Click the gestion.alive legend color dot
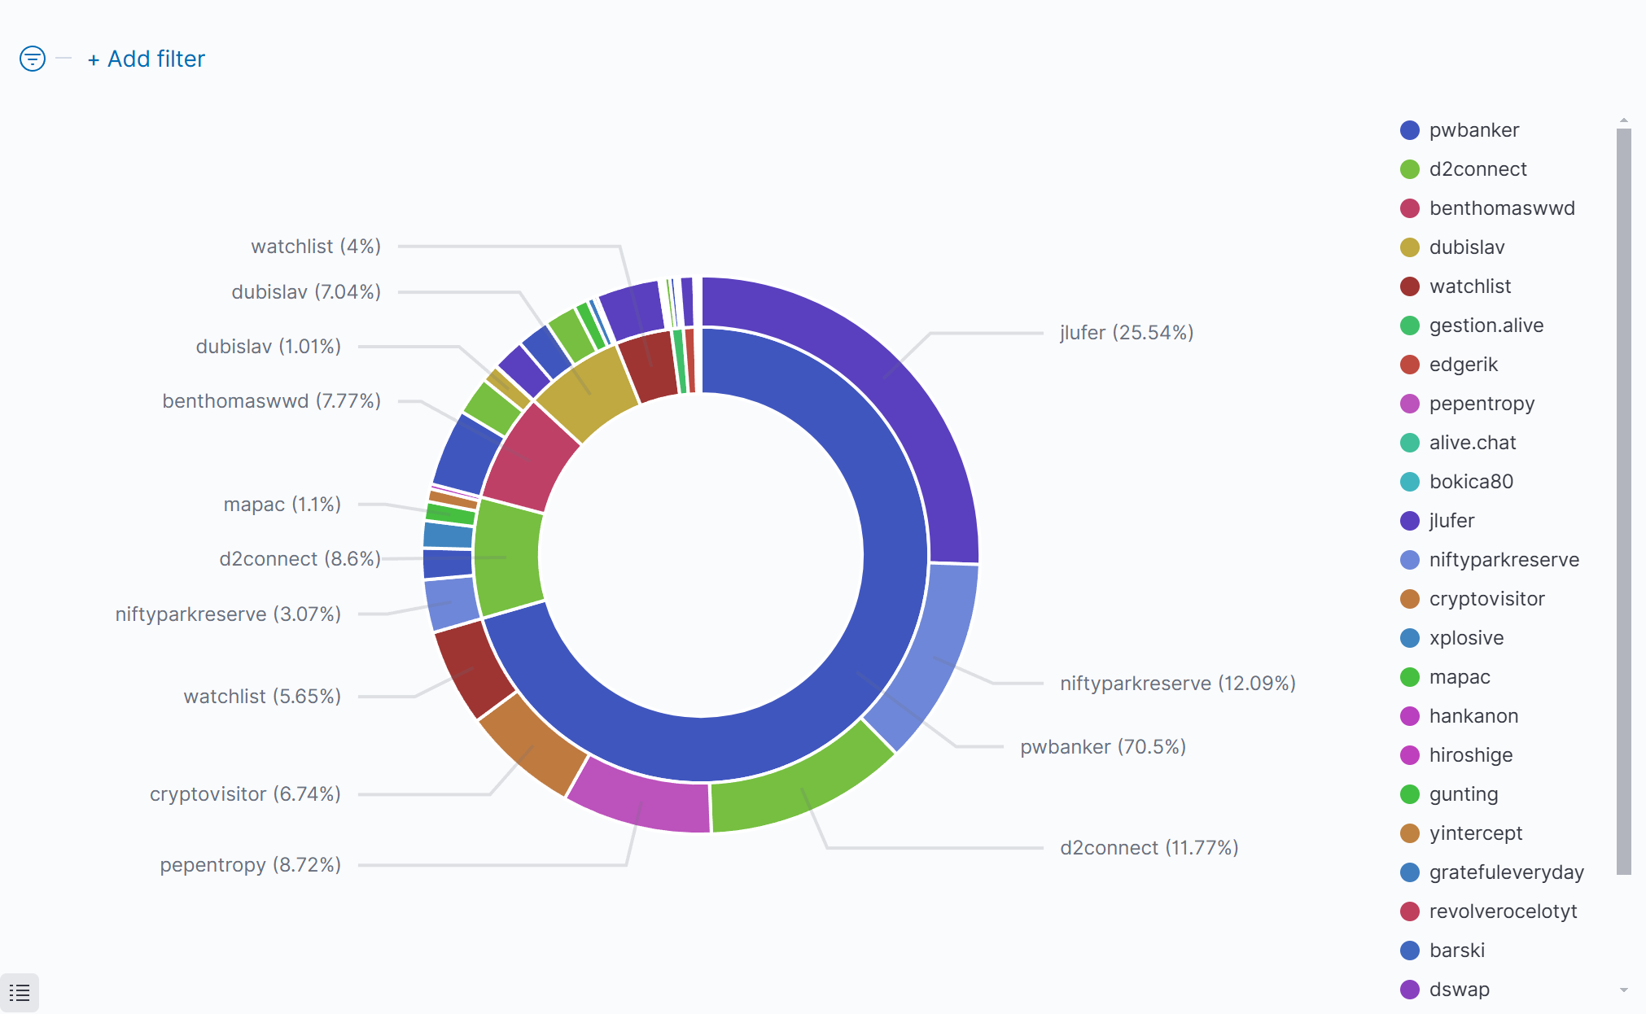The height and width of the screenshot is (1014, 1646). pos(1409,326)
